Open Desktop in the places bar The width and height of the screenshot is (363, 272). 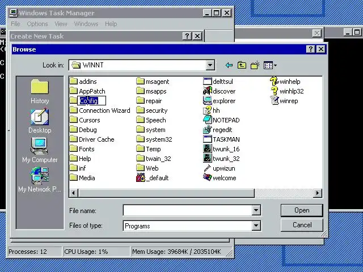click(40, 121)
